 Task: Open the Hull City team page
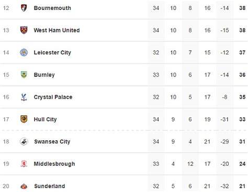click(x=45, y=119)
